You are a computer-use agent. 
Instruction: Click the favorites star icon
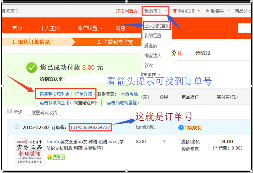tap(207, 11)
